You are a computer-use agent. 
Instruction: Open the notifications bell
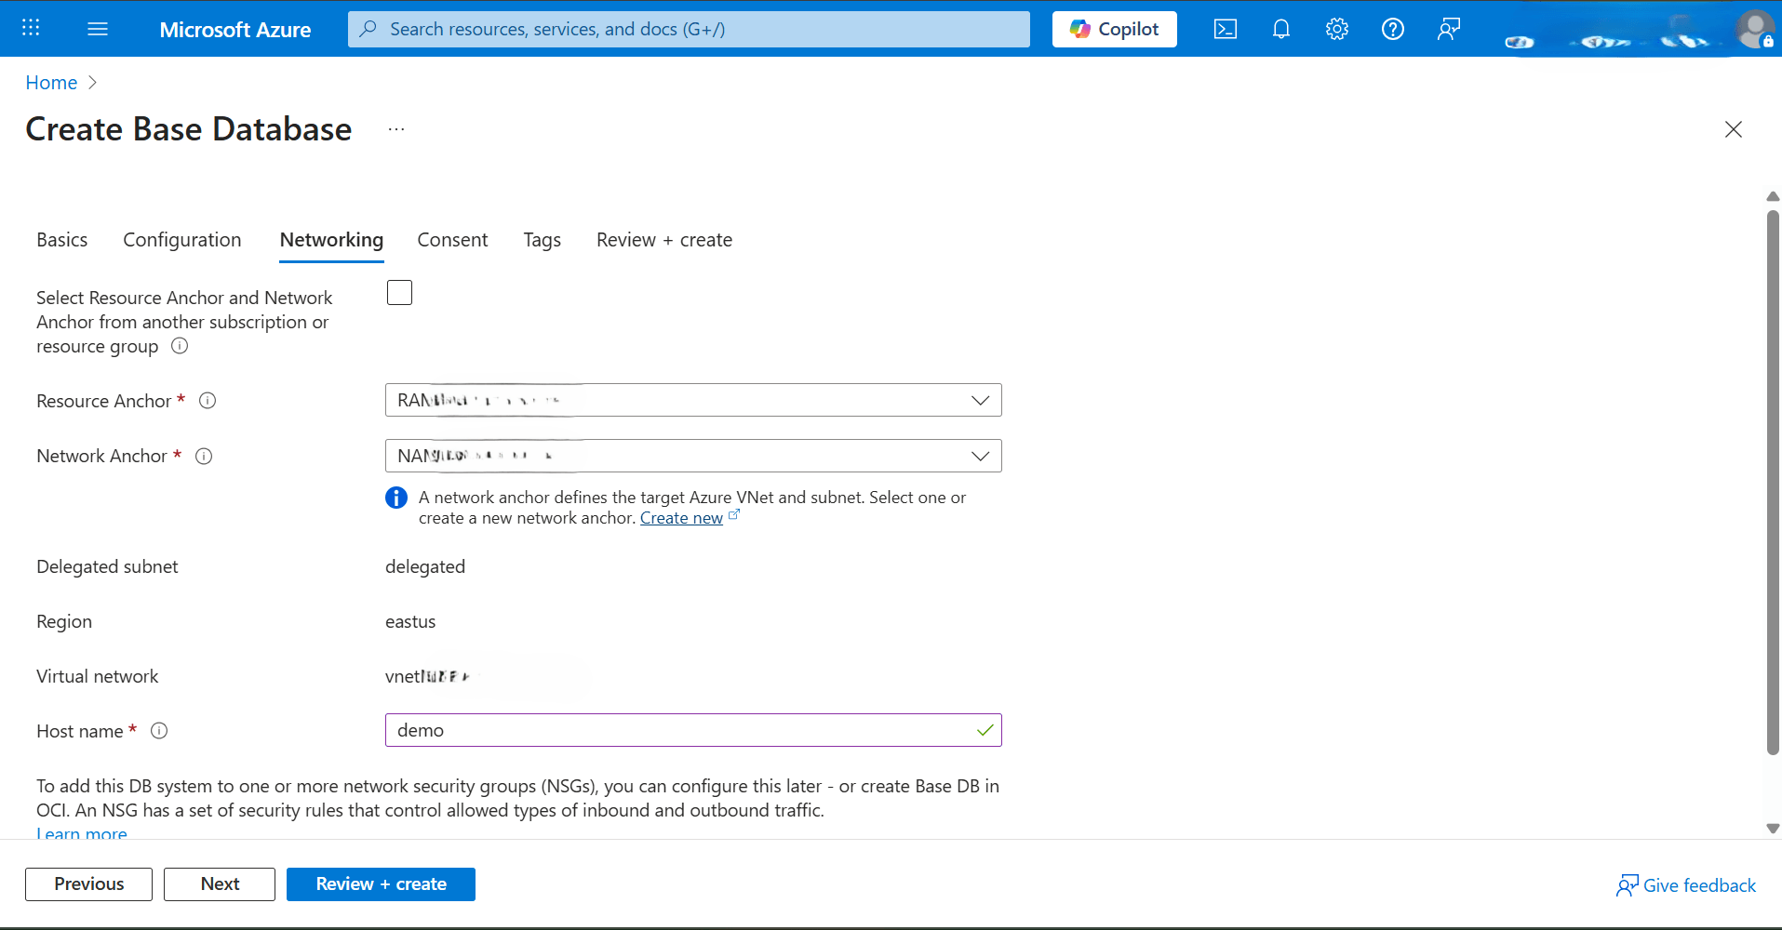pyautogui.click(x=1281, y=29)
